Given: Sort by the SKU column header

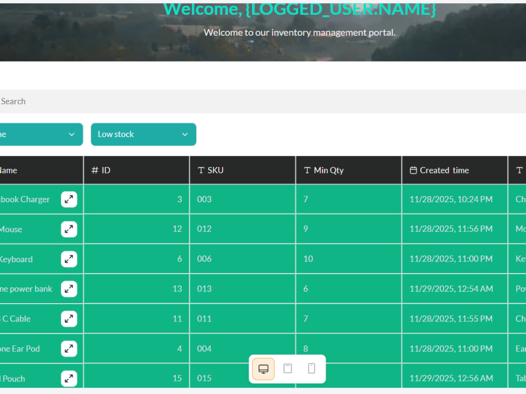Looking at the screenshot, I should [x=242, y=170].
